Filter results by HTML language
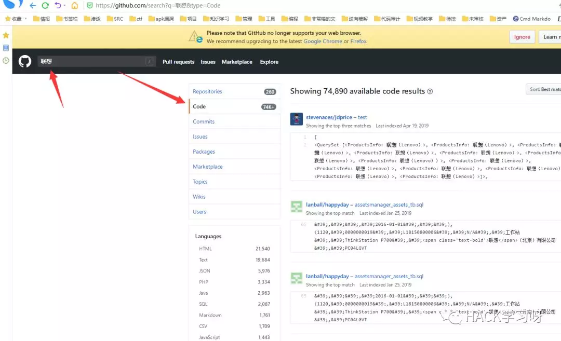Image resolution: width=561 pixels, height=341 pixels. tap(234, 249)
